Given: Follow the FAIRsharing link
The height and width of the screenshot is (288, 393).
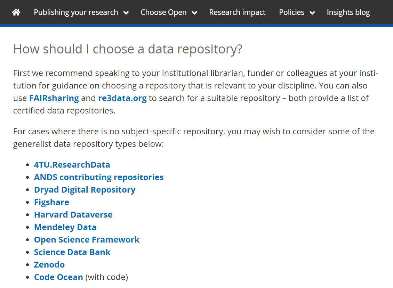Looking at the screenshot, I should pyautogui.click(x=54, y=98).
